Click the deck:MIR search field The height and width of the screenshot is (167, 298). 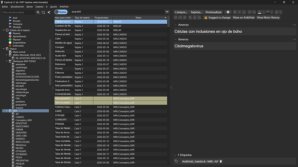[x=117, y=12]
